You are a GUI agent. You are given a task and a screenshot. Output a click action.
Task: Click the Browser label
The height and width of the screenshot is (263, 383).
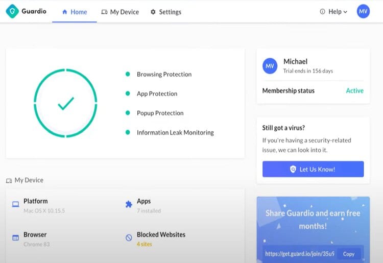pos(35,235)
